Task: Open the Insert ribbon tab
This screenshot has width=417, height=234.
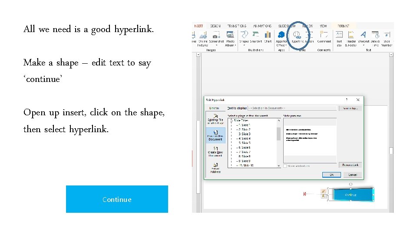Action: pos(199,26)
